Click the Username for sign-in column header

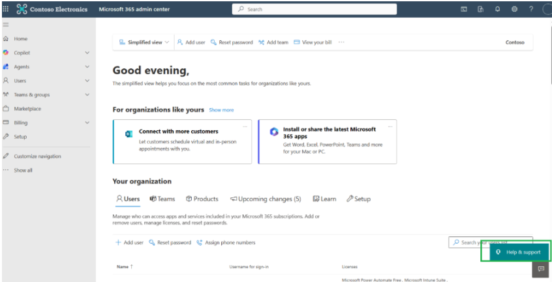(x=249, y=267)
